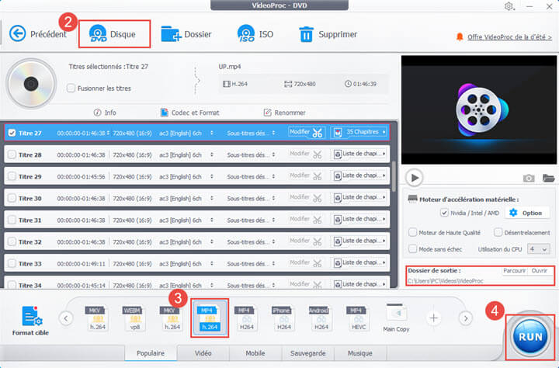The image size is (559, 368).
Task: Open the Offre VideoProc de l'été link
Action: 509,36
